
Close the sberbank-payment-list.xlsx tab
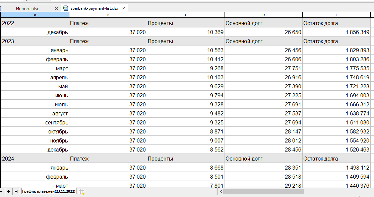[123, 8]
